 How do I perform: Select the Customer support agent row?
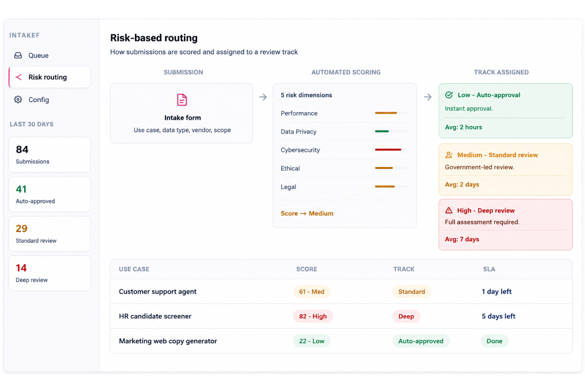coord(341,292)
